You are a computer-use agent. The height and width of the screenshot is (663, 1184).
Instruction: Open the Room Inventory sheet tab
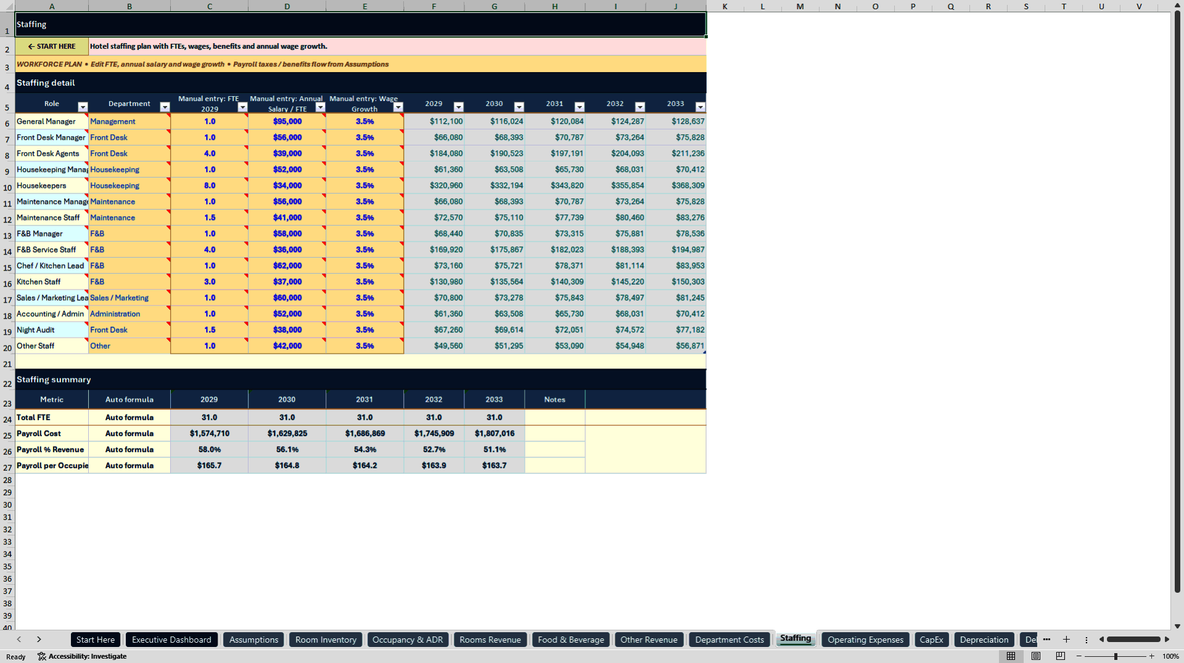click(326, 640)
